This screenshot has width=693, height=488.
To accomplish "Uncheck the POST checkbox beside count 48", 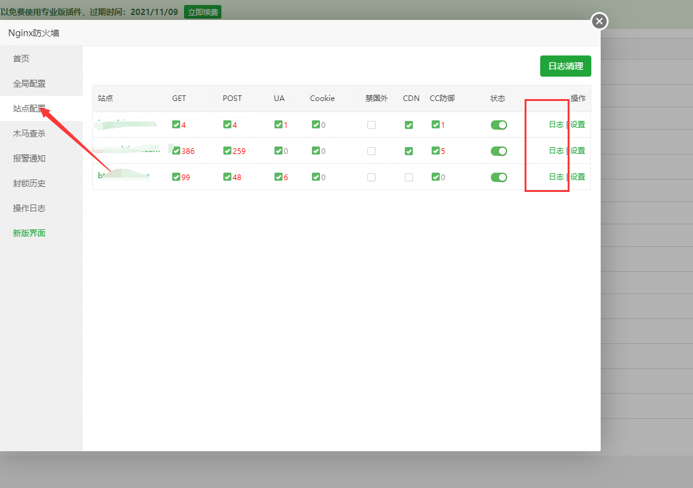I will click(227, 177).
